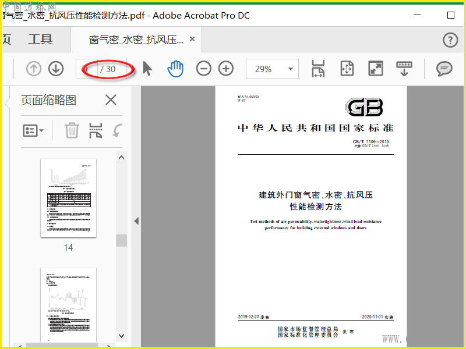
Task: Go to previous page with up arrow
Action: pos(34,69)
